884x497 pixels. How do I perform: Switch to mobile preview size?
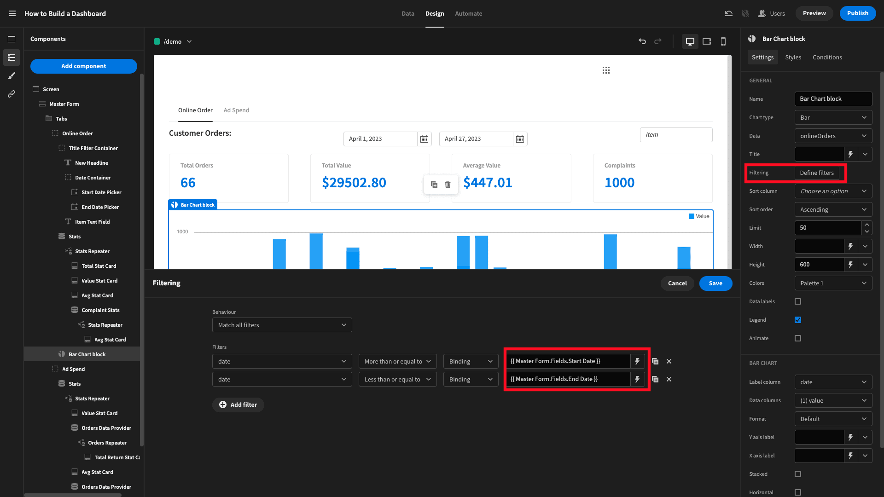click(x=723, y=41)
